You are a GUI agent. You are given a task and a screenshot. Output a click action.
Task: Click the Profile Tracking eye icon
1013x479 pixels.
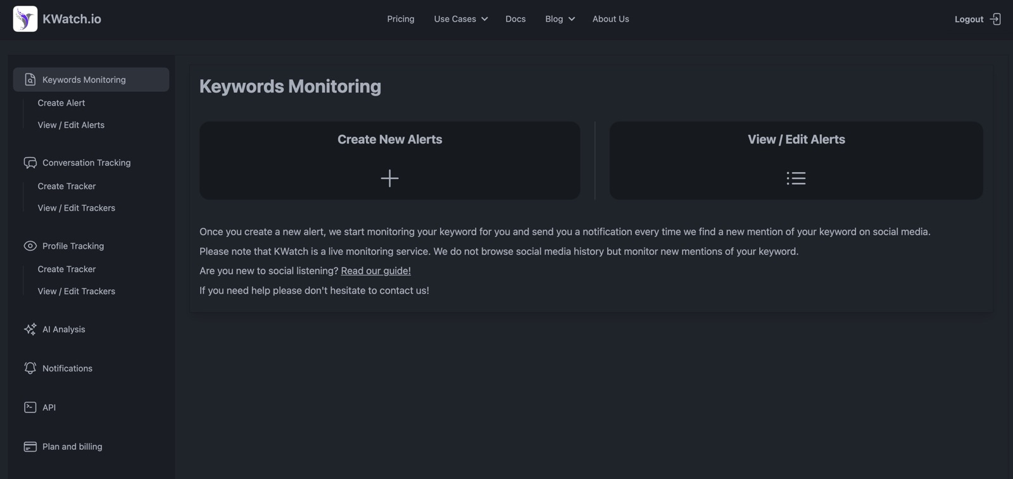coord(30,246)
